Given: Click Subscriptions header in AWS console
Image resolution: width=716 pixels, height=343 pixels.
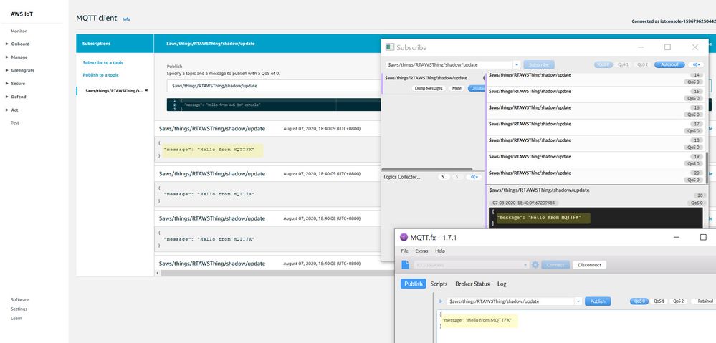Looking at the screenshot, I should point(96,44).
